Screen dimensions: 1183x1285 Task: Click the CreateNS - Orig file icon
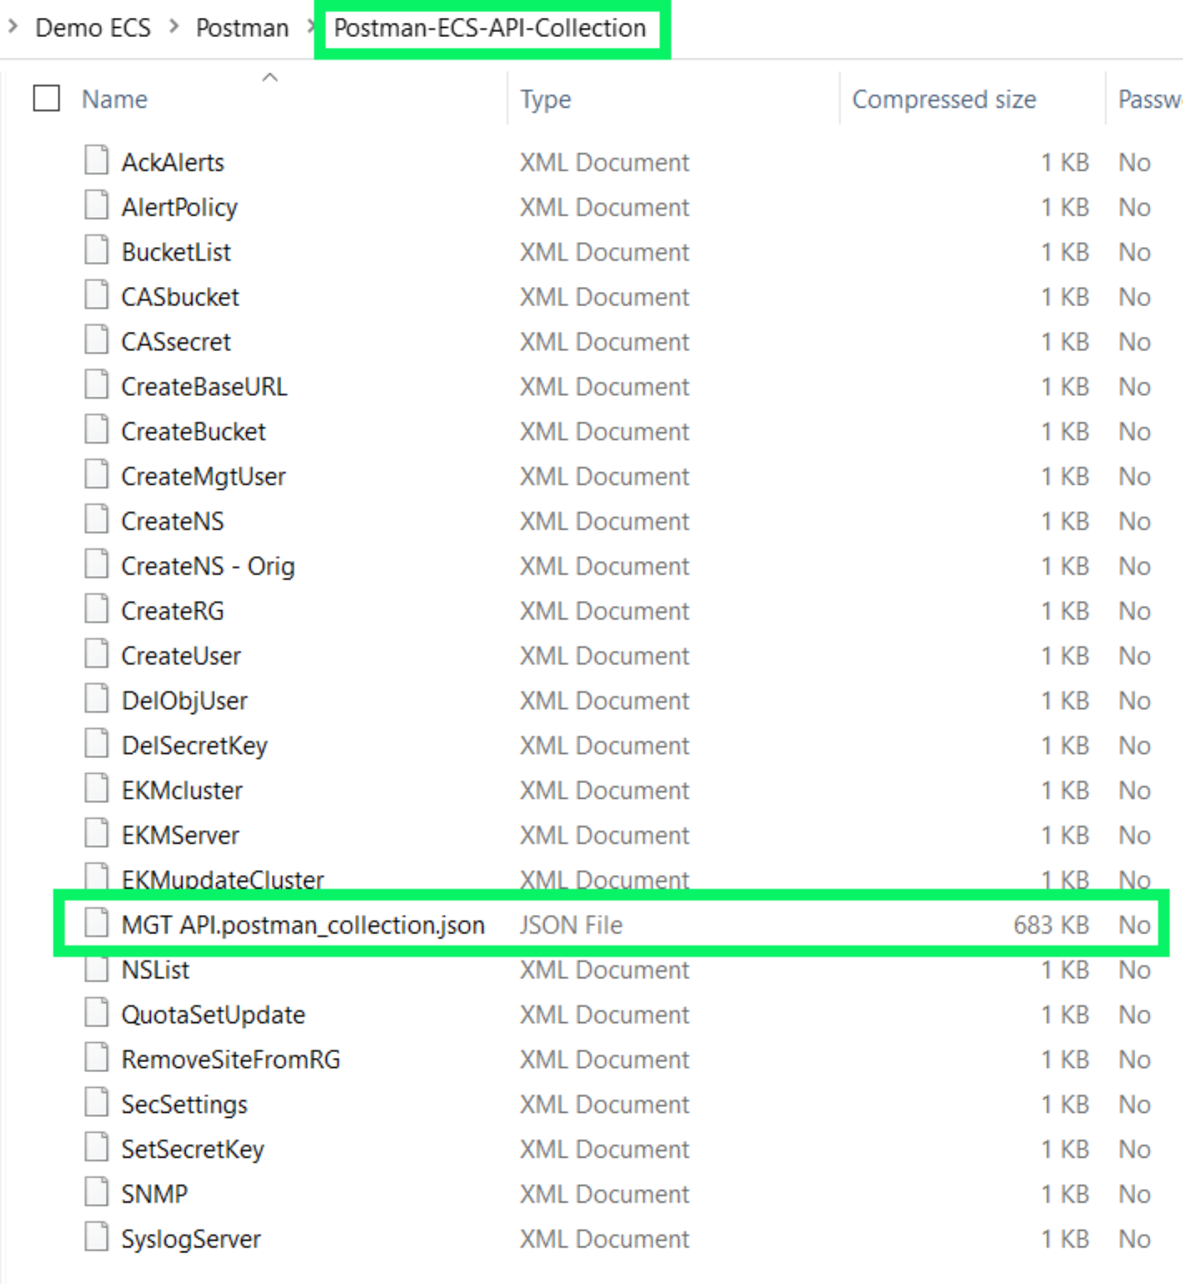[96, 564]
